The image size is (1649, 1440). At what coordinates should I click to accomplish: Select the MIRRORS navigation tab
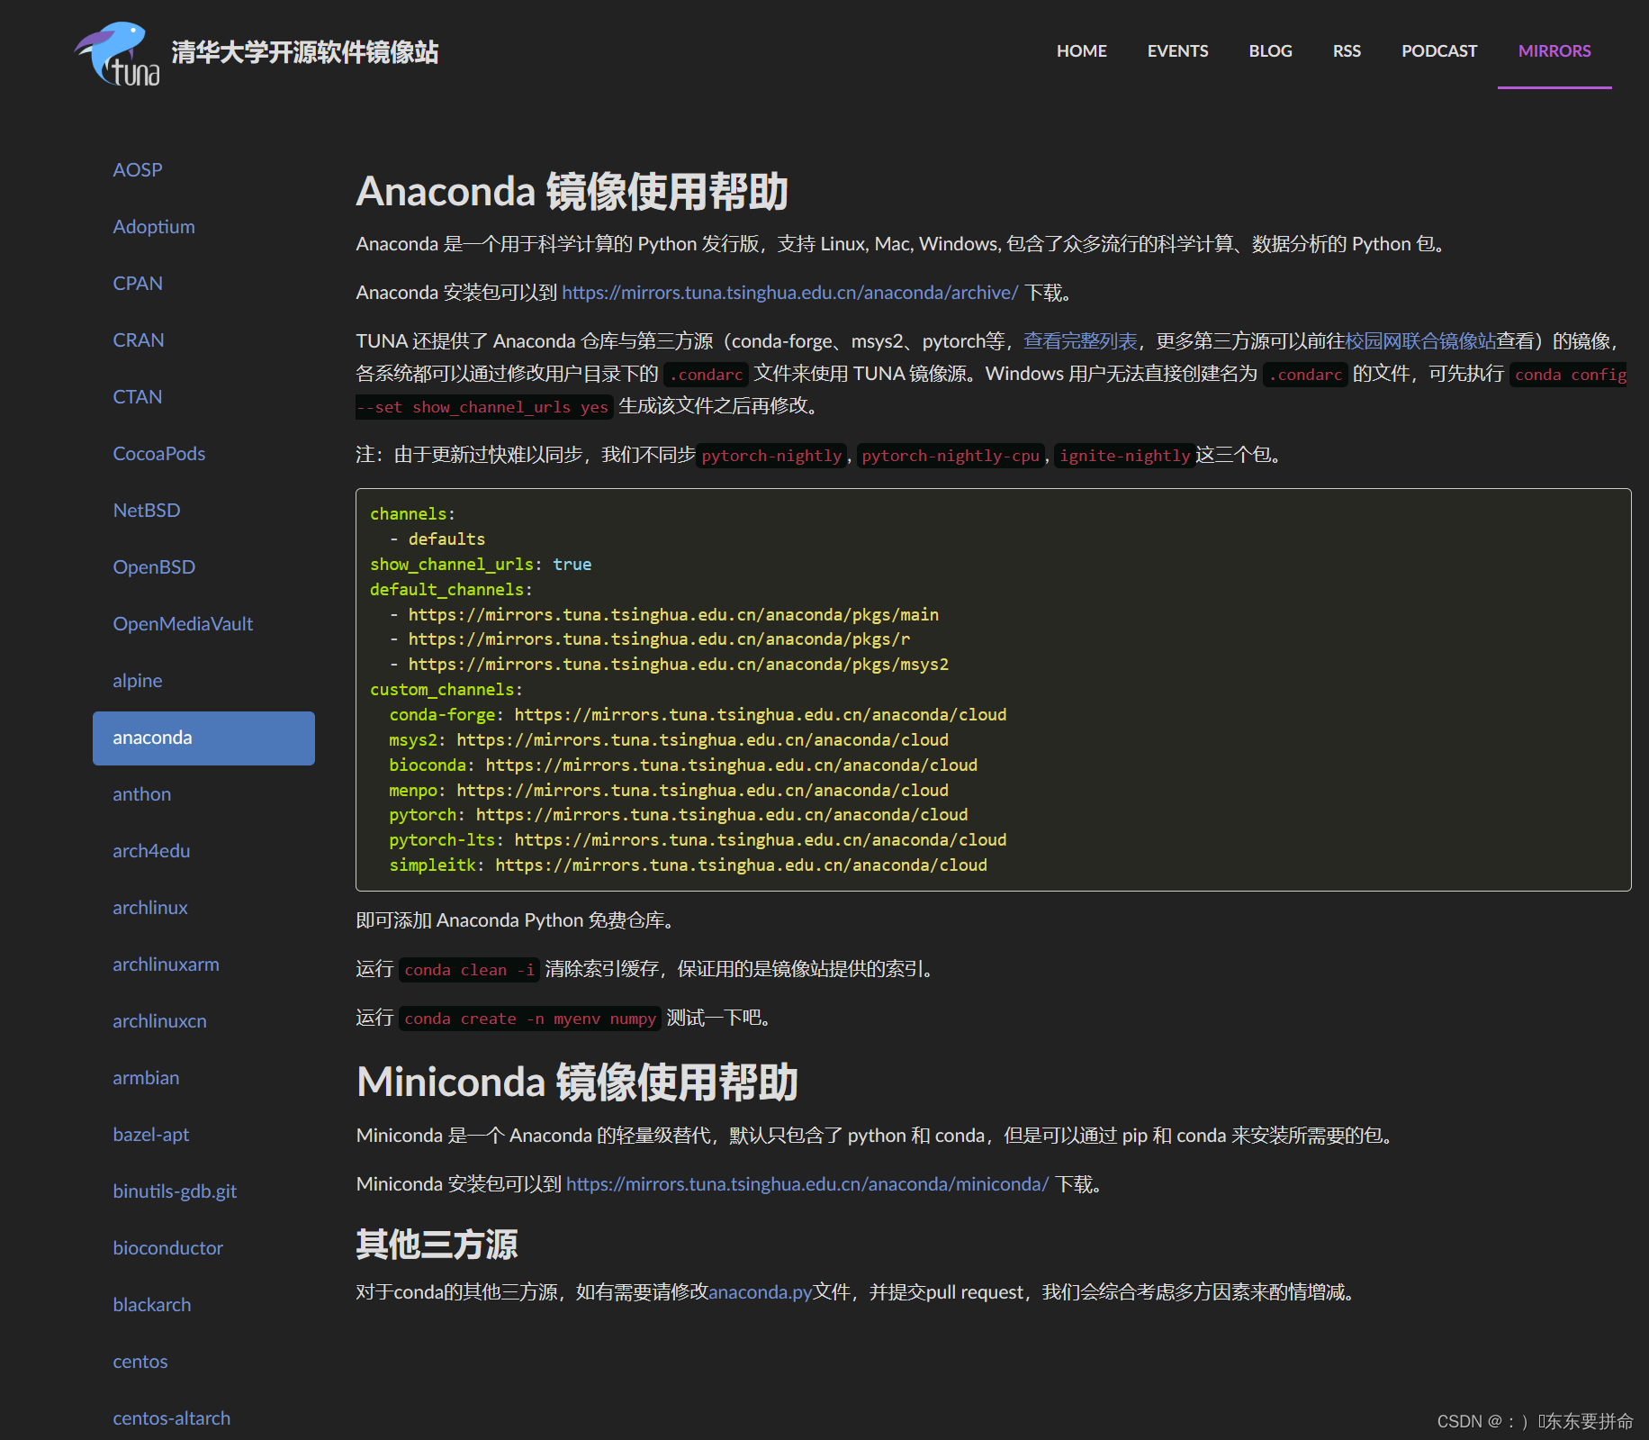pyautogui.click(x=1554, y=51)
